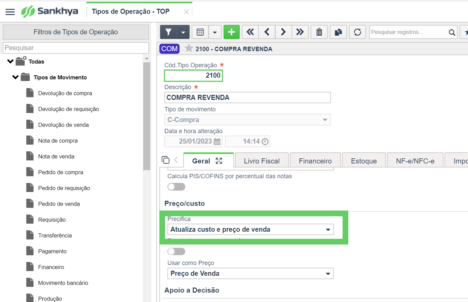The width and height of the screenshot is (468, 302).
Task: Refresh the record with the reload icon
Action: (x=357, y=32)
